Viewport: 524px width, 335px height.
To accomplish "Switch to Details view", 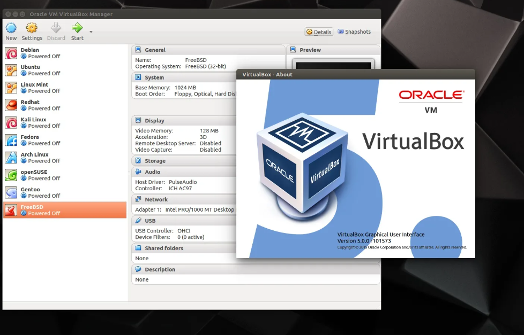I will (x=319, y=32).
